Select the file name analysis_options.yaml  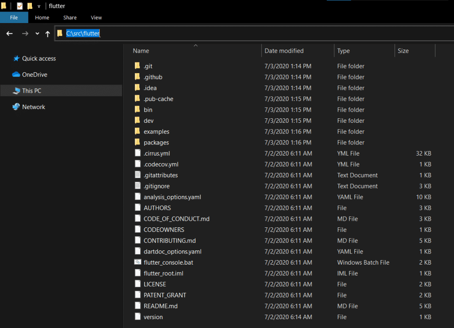pos(172,197)
